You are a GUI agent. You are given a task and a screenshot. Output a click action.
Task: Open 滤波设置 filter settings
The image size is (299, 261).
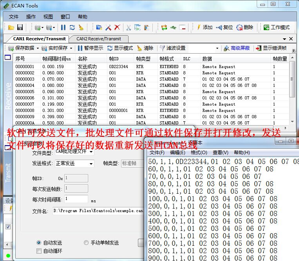coord(172,48)
